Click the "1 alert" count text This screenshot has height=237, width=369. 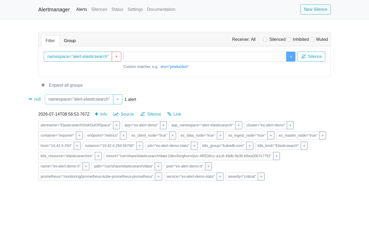tap(130, 99)
